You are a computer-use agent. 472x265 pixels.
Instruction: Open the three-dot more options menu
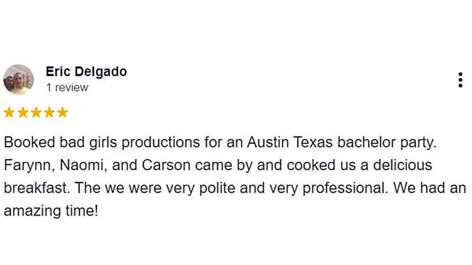(460, 81)
